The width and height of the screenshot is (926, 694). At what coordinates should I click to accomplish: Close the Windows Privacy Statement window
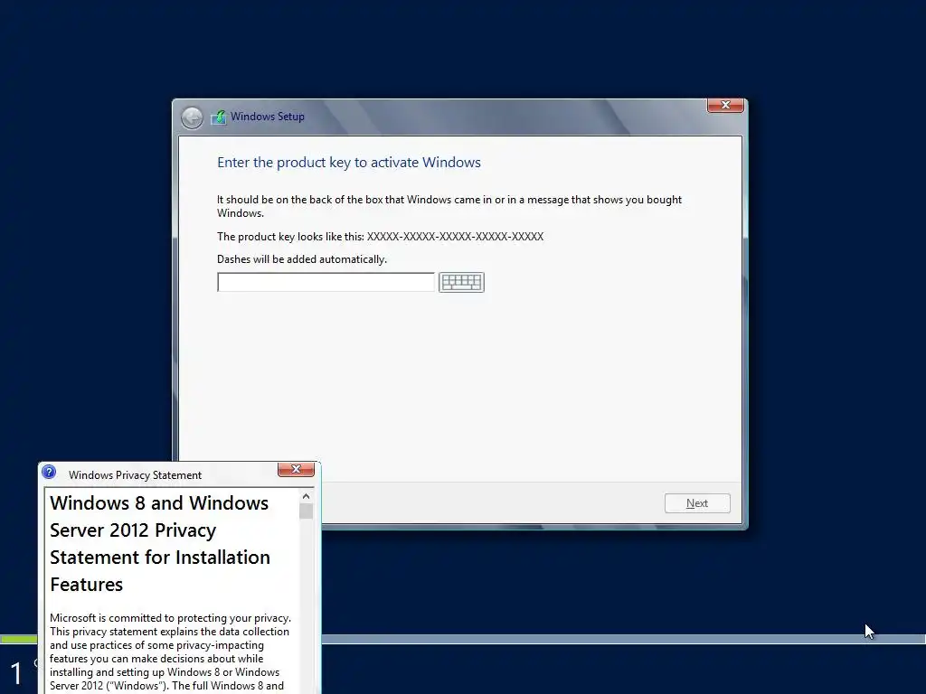click(296, 469)
